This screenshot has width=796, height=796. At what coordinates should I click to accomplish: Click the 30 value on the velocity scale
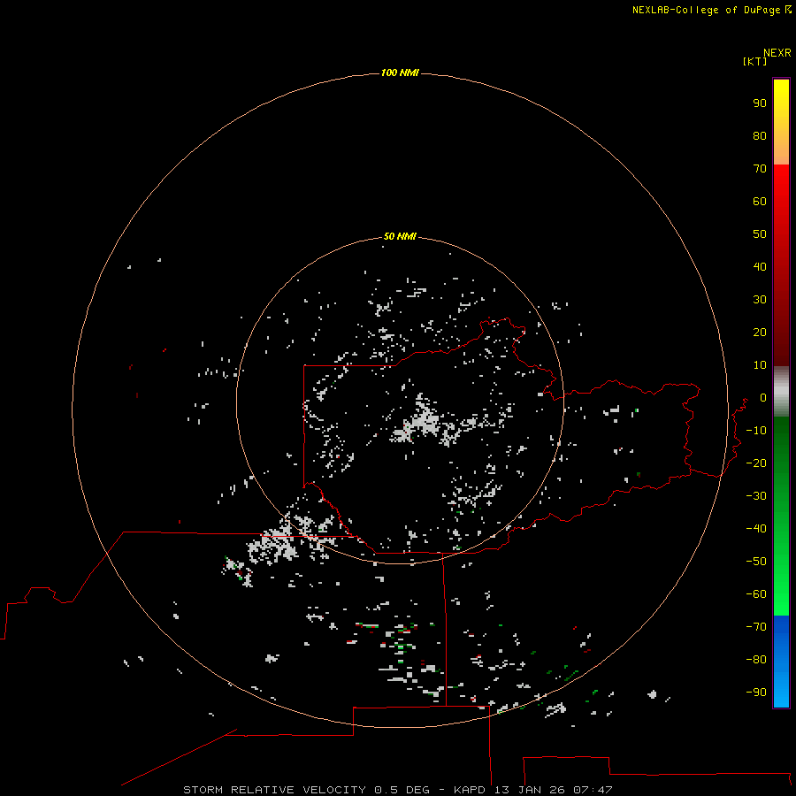point(760,300)
